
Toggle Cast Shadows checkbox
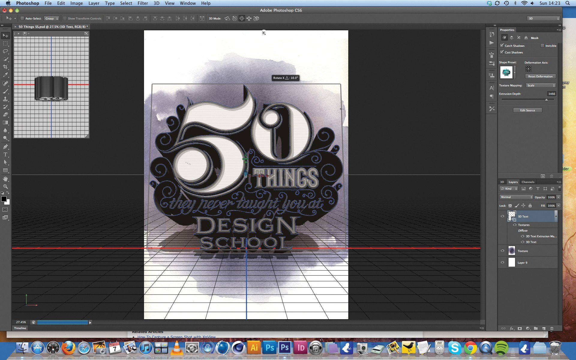pyautogui.click(x=502, y=52)
